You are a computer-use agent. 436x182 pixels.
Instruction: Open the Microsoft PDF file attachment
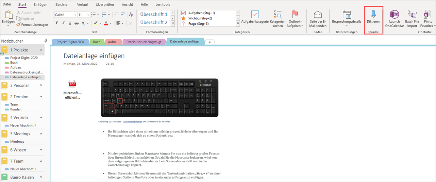pyautogui.click(x=72, y=89)
